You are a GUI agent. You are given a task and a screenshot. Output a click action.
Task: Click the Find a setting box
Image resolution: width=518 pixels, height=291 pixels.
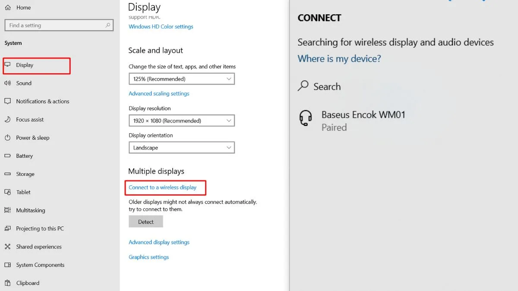pyautogui.click(x=56, y=25)
